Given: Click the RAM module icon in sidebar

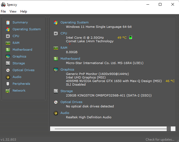Looking at the screenshot, I should pos(8,43).
